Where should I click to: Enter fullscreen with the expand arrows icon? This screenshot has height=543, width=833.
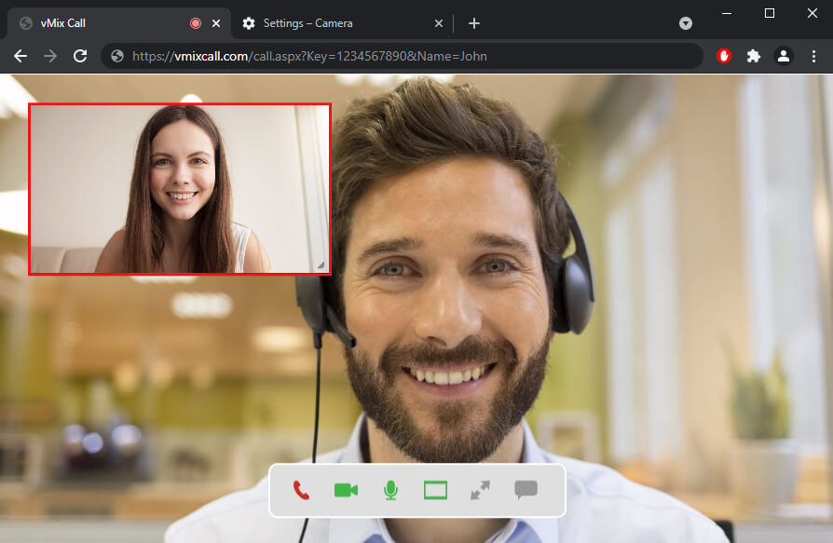[x=480, y=490]
